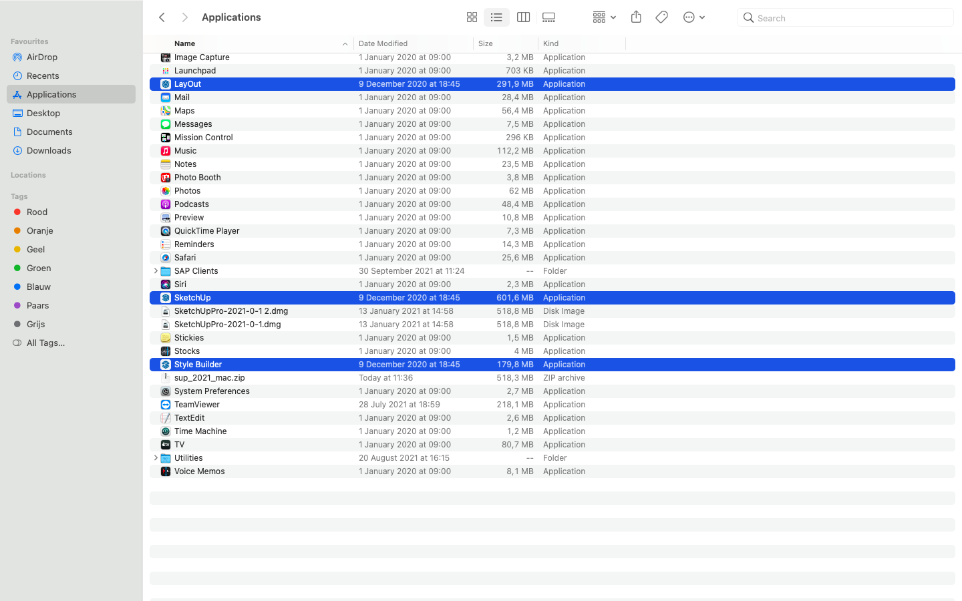Image resolution: width=962 pixels, height=601 pixels.
Task: Open AirDrop in the sidebar
Action: click(x=71, y=57)
